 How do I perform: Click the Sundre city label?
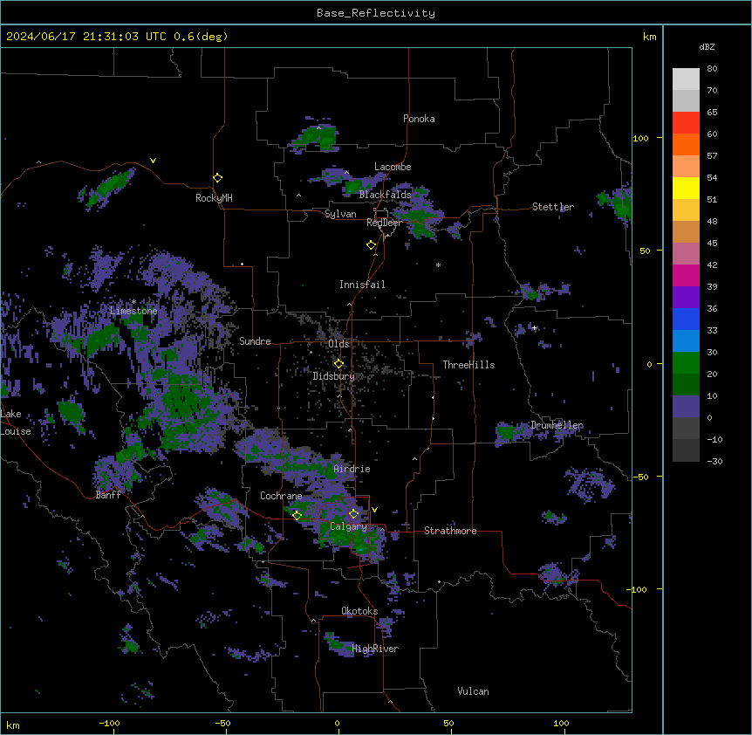point(255,341)
